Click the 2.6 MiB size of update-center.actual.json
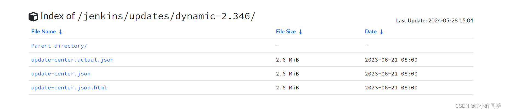The height and width of the screenshot is (111, 505). click(287, 60)
